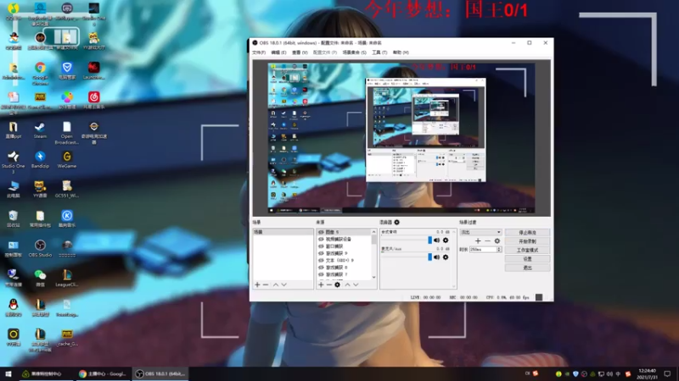Remove the scene transition with the minus icon
The width and height of the screenshot is (679, 381).
tap(487, 240)
